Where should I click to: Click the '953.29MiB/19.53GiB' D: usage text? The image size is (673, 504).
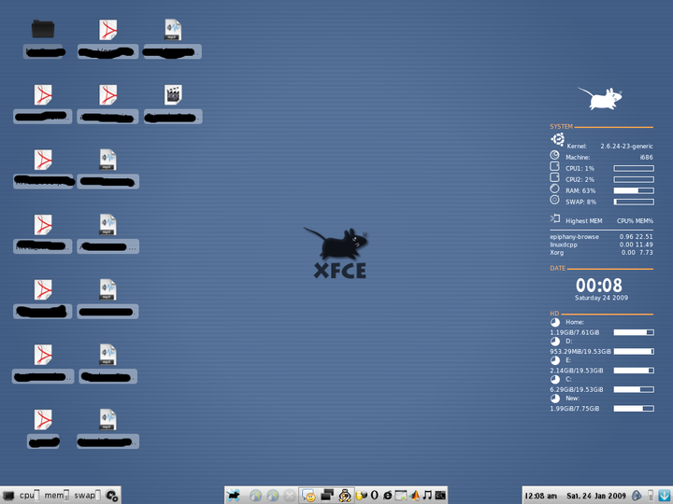tap(580, 352)
